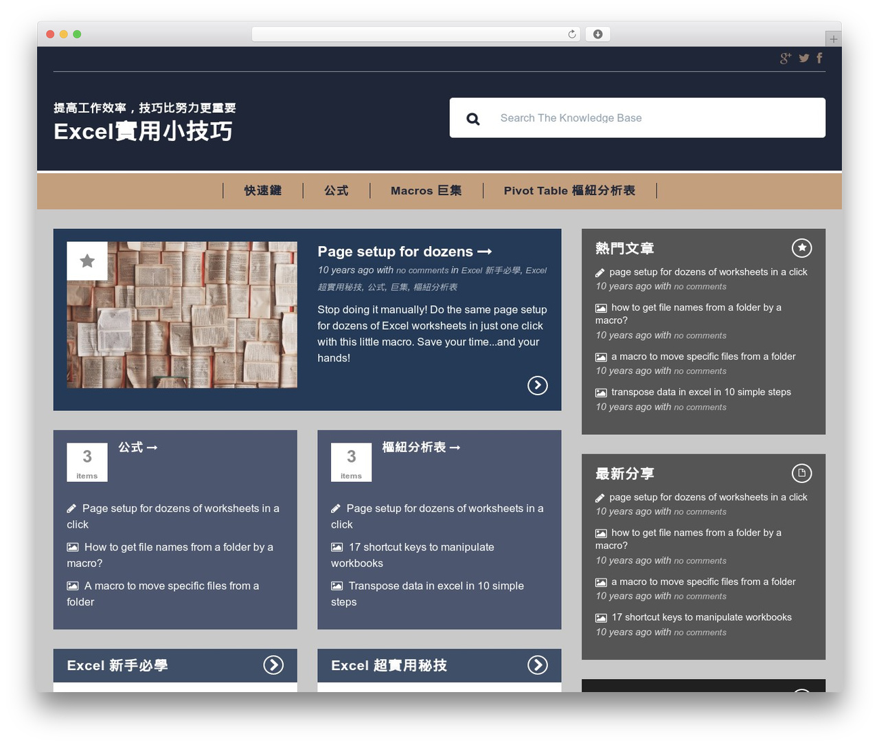This screenshot has width=879, height=745.
Task: Open the 公式 navigation menu item
Action: click(x=336, y=191)
